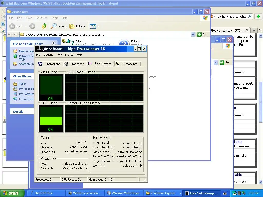Screen dimensions: 263x197
Task: Open My Computer in Other Places
Action: (x=24, y=94)
